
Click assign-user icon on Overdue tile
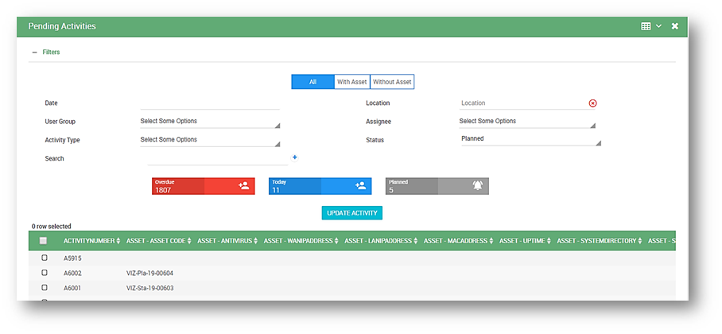(243, 186)
